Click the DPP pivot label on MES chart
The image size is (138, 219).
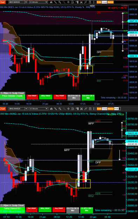[99, 52]
